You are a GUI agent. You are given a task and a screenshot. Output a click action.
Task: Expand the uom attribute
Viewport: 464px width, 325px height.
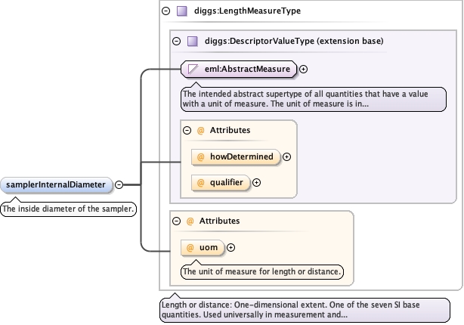click(230, 247)
